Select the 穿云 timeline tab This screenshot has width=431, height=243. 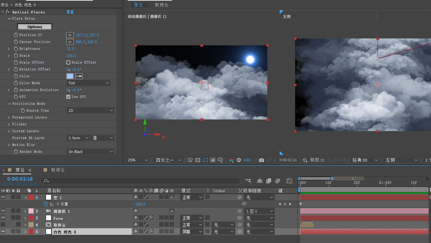pos(20,170)
